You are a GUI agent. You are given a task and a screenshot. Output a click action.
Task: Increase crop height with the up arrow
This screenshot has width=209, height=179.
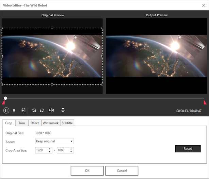point(71,149)
